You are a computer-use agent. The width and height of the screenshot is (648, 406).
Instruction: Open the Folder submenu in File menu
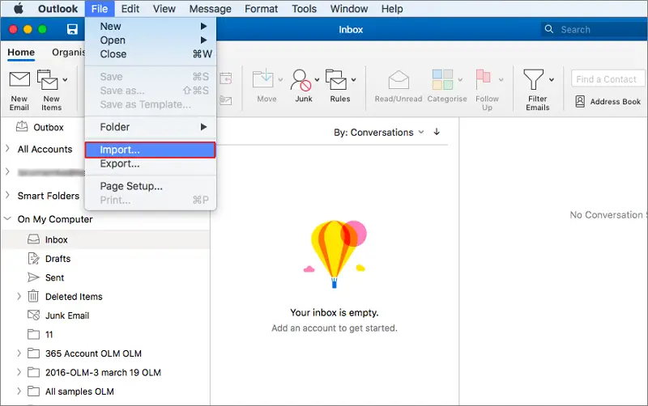[151, 127]
